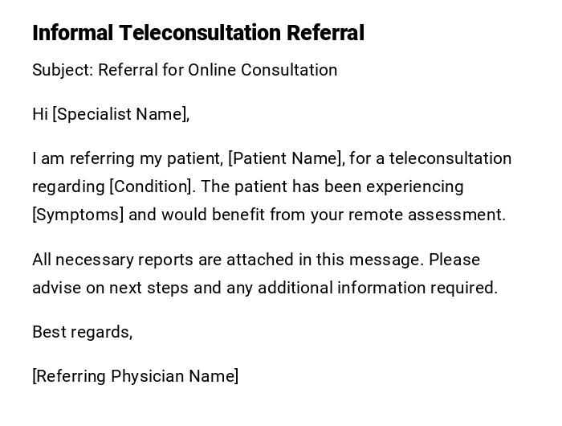The width and height of the screenshot is (562, 426).
Task: Click the "Subject:" label
Action: coord(63,70)
